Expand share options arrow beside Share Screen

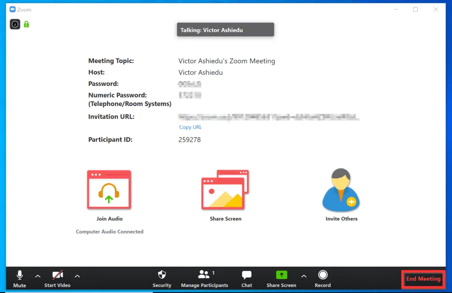[304, 276]
